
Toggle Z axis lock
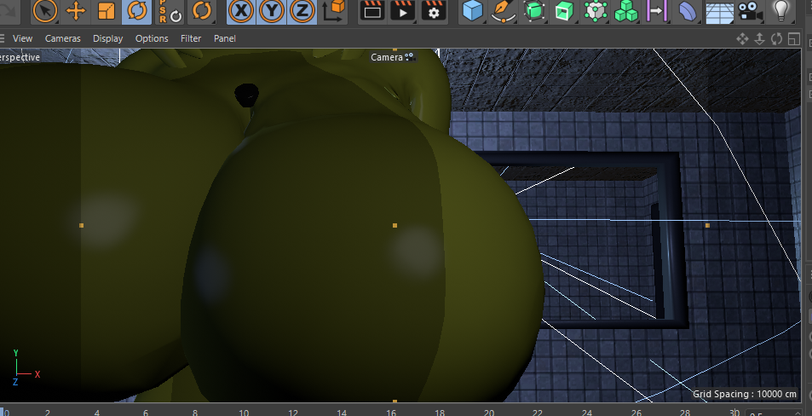point(302,11)
